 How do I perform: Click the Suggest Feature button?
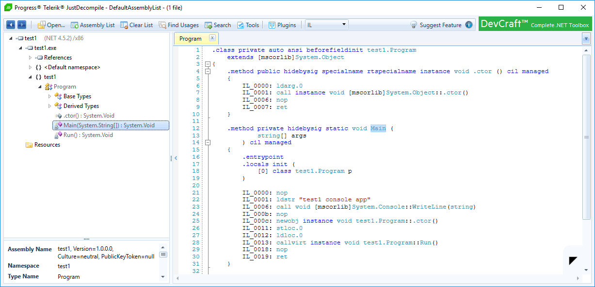pos(436,25)
